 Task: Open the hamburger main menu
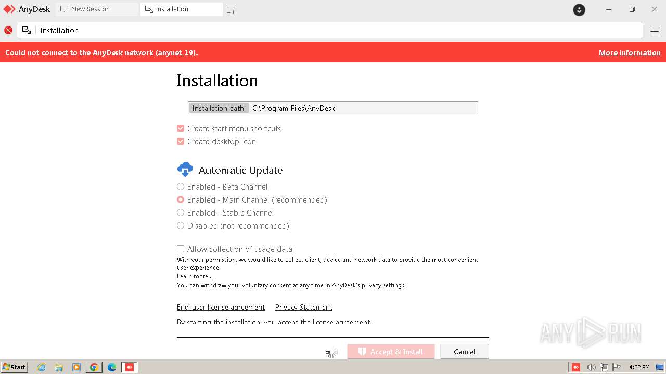click(655, 30)
